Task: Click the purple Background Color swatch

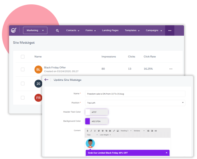Action: (87, 121)
